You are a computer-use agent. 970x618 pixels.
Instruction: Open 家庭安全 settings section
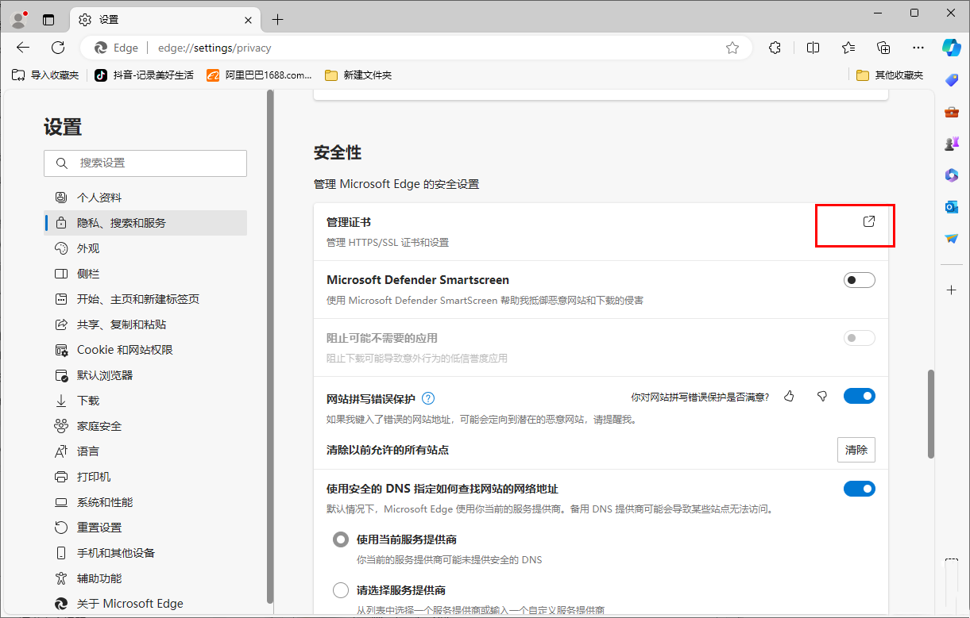click(145, 426)
